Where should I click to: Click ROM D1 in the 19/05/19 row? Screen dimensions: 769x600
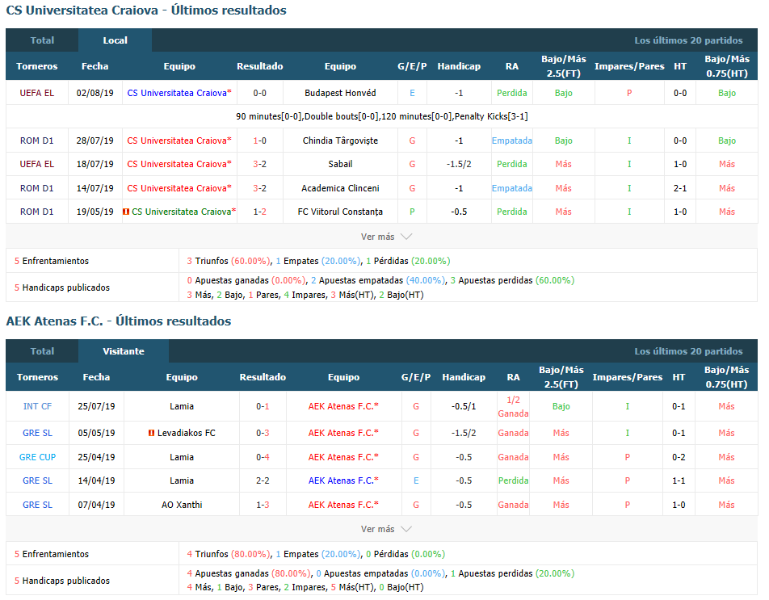37,212
